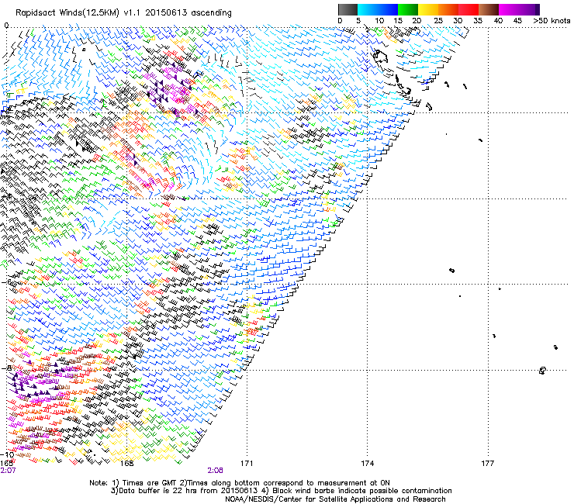The height and width of the screenshot is (504, 574).
Task: Click the longitude axis label '165'
Action: pyautogui.click(x=6, y=464)
